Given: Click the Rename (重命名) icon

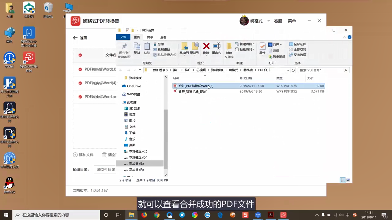Looking at the screenshot, I should tap(217, 46).
